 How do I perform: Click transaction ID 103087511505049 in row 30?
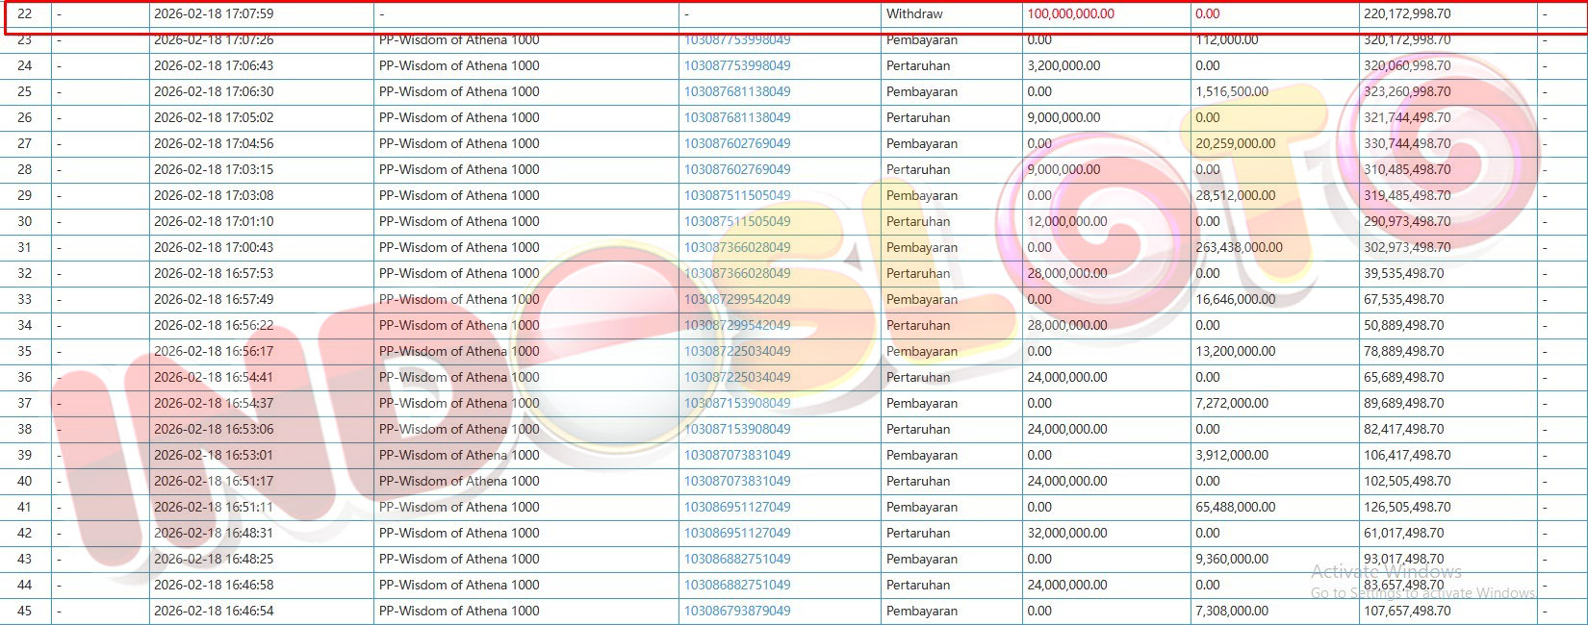737,221
